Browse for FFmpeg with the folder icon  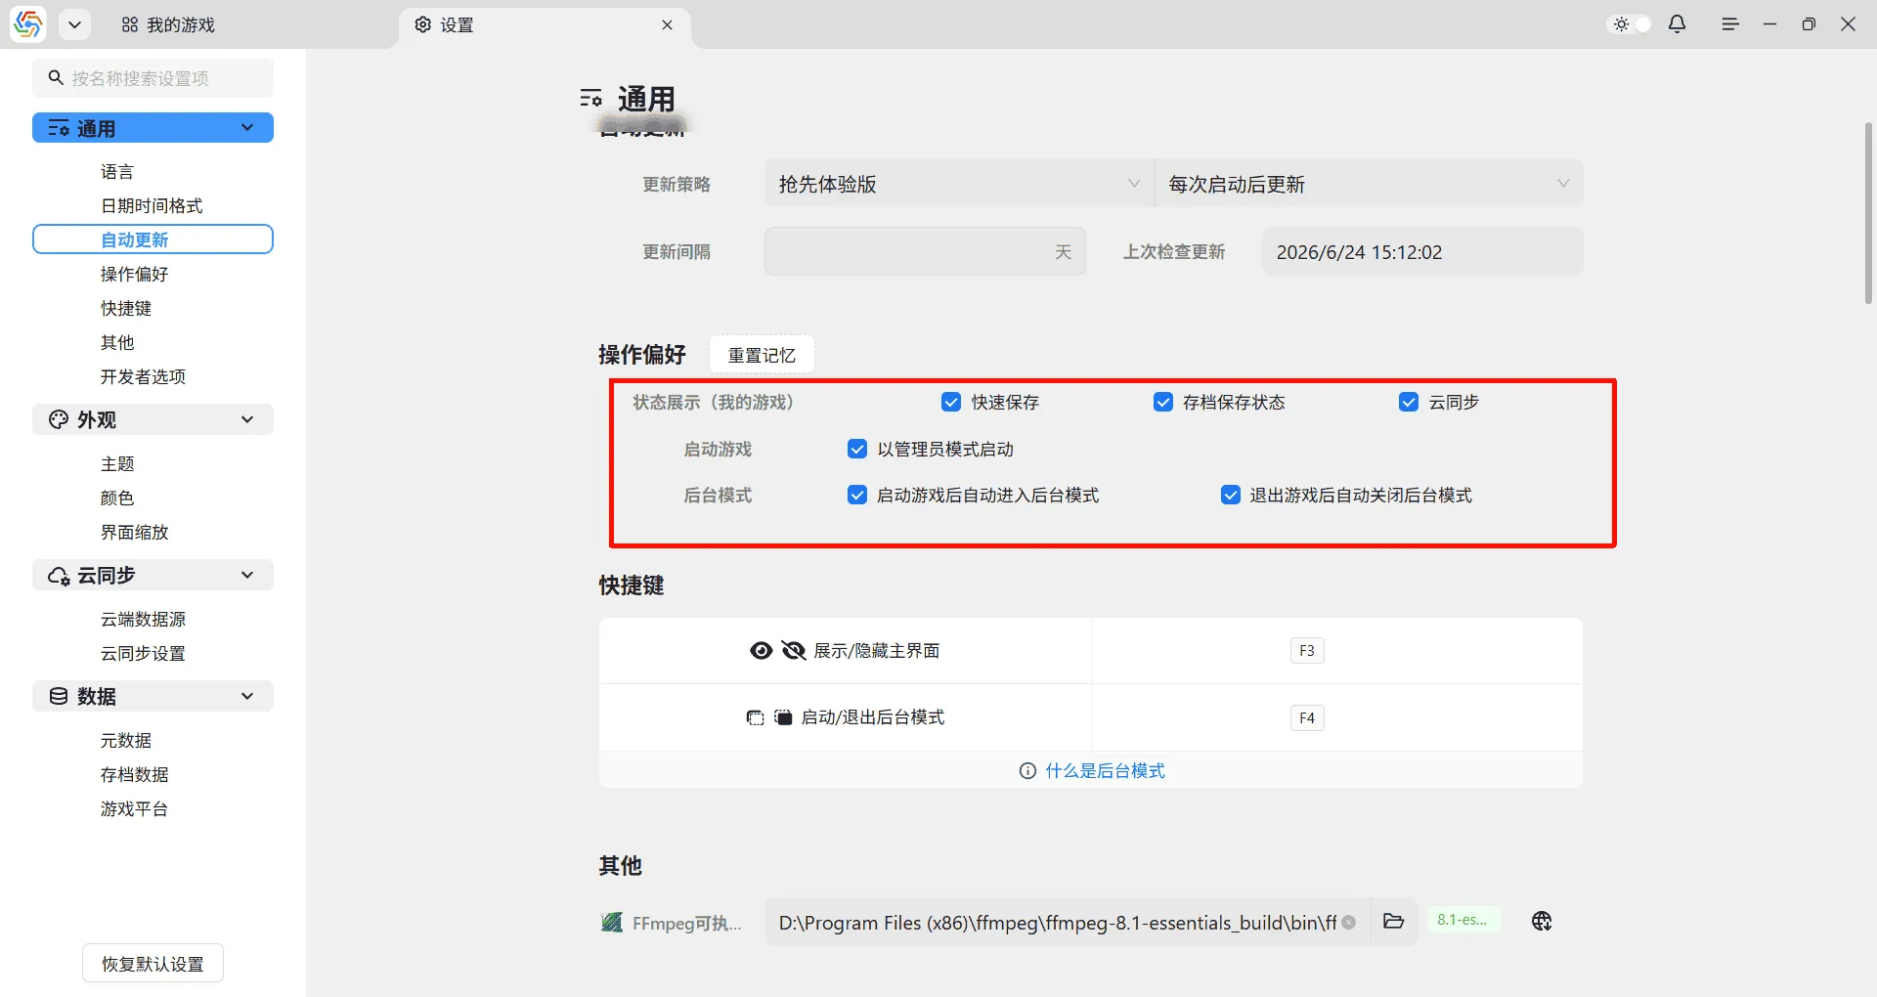(x=1394, y=922)
